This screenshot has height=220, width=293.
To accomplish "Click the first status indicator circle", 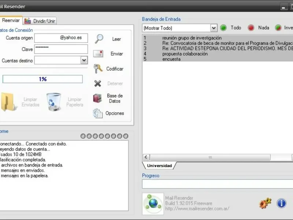I will tap(83, 136).
